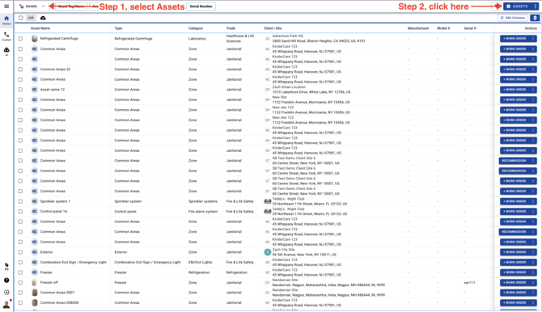
Task: Click the Common Areas 008008 thumbnail
Action: coord(34,302)
